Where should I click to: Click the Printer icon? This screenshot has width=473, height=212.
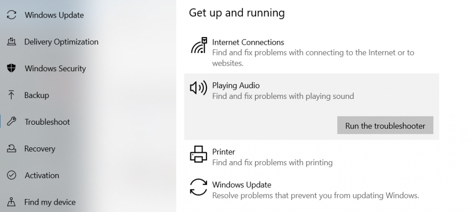pyautogui.click(x=199, y=154)
